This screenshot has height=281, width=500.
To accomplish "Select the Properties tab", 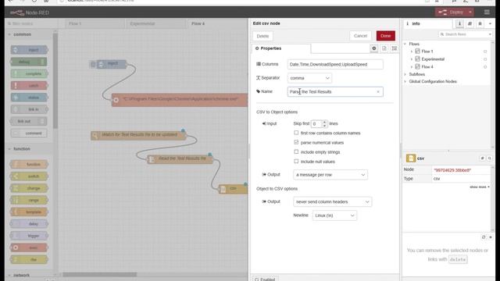I will (281, 48).
